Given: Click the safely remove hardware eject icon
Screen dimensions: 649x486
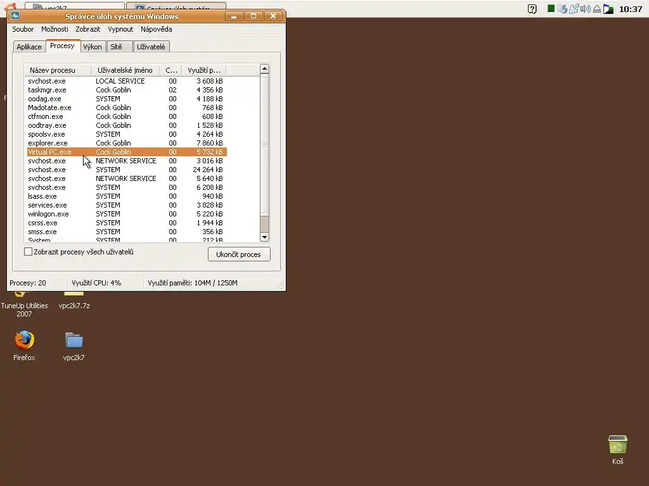Looking at the screenshot, I should (597, 9).
